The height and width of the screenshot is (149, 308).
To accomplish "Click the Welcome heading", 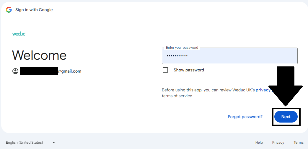I will pyautogui.click(x=39, y=55).
